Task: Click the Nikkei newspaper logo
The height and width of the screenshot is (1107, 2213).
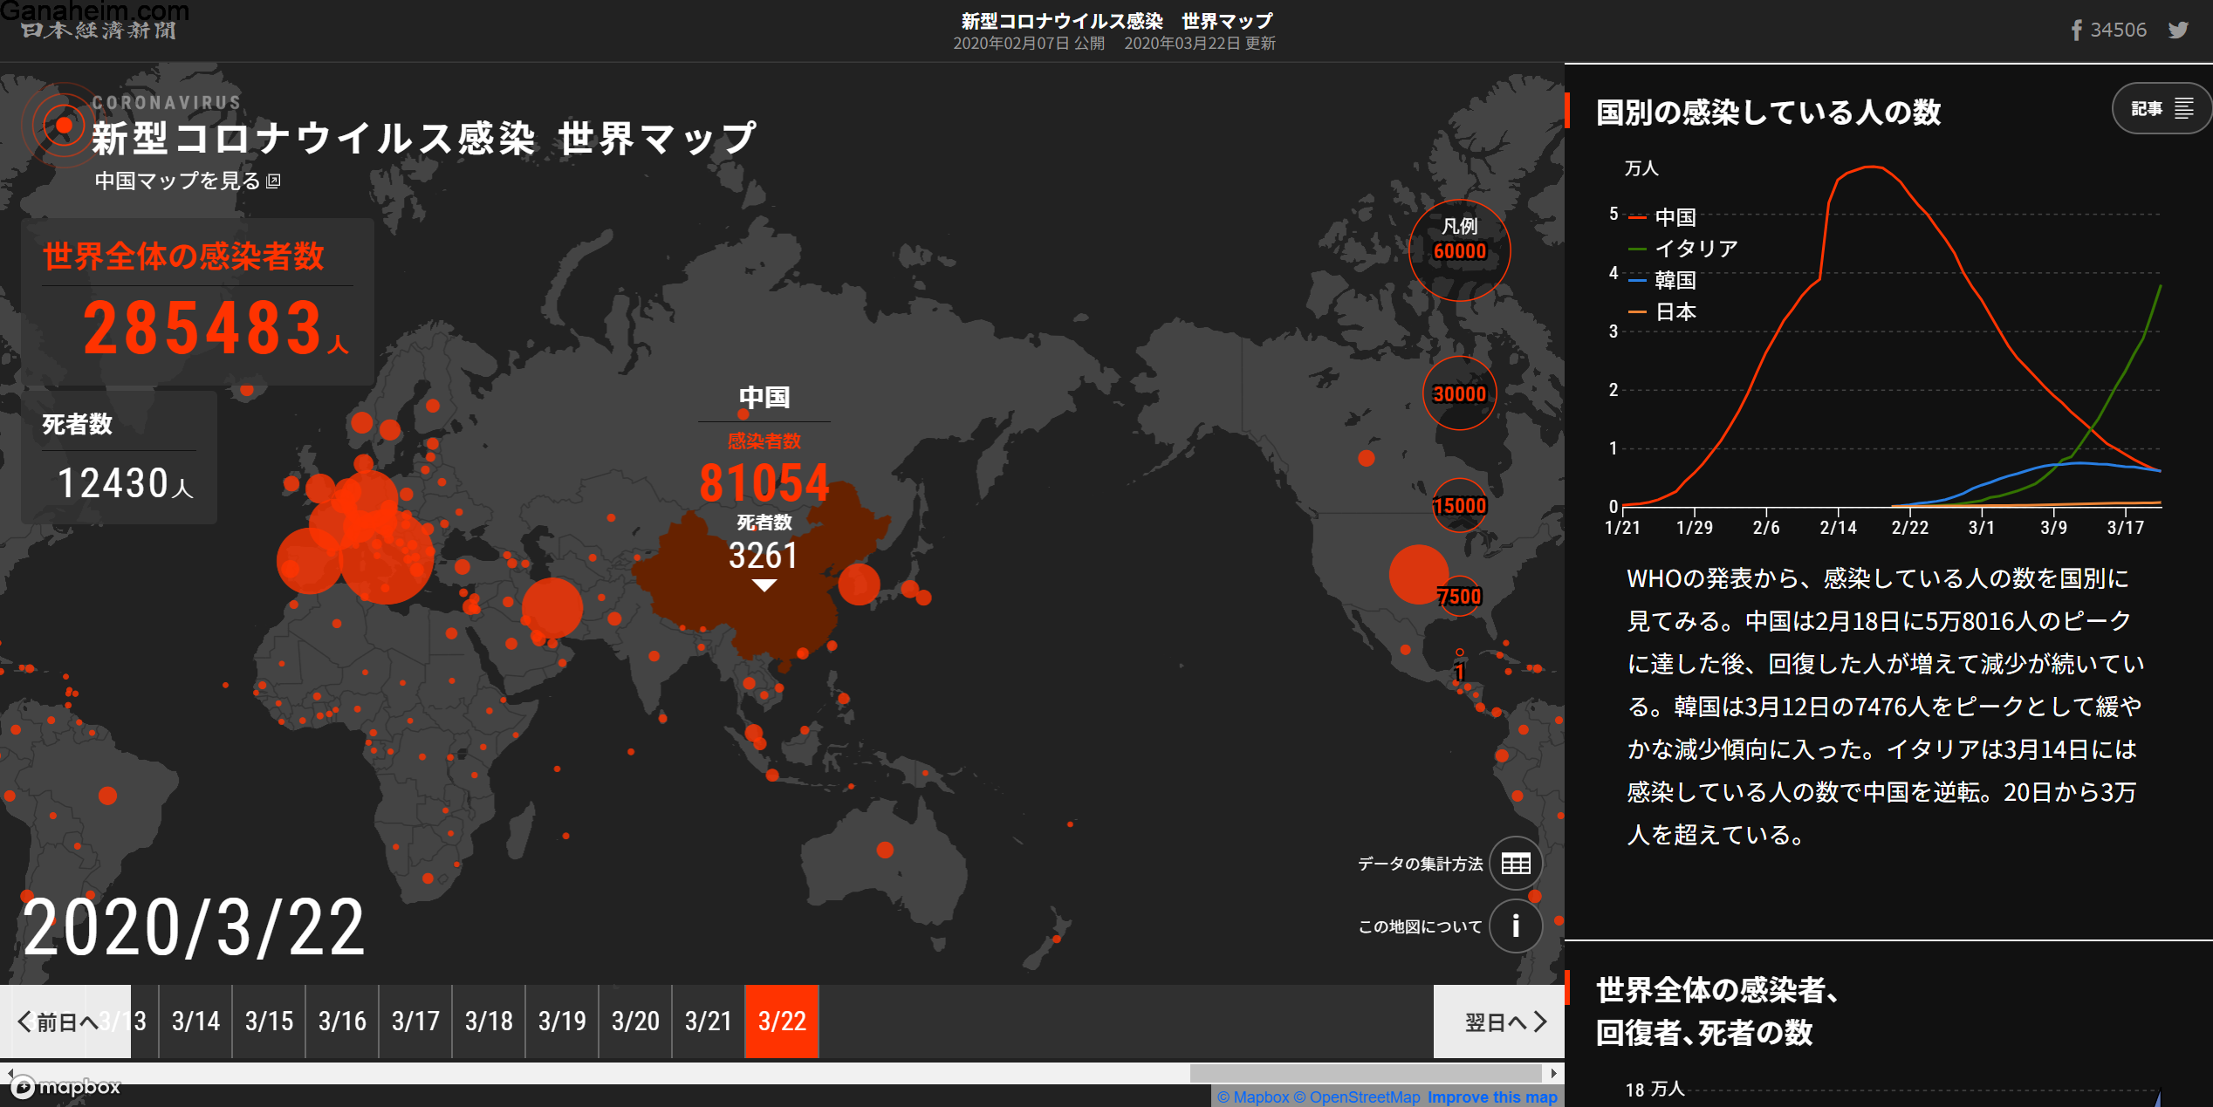Action: click(98, 31)
